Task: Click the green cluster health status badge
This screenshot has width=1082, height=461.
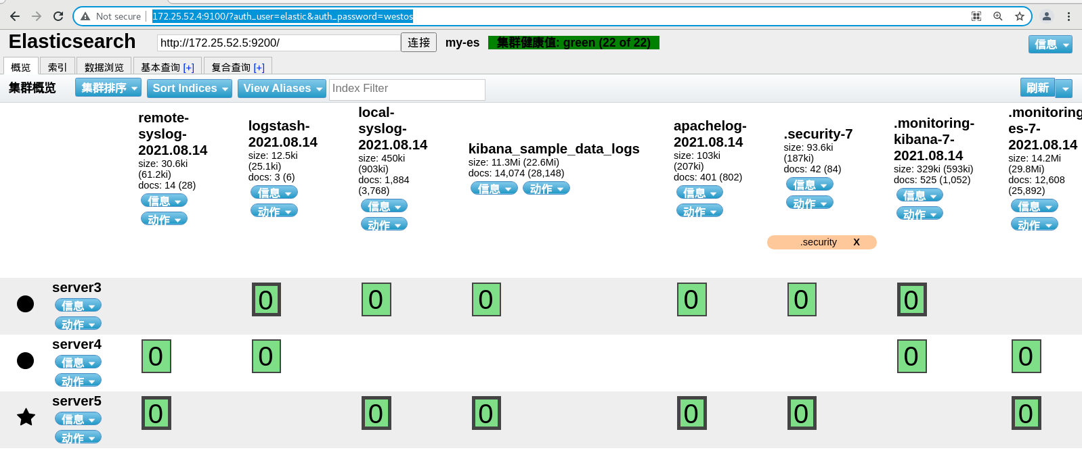Action: pos(574,43)
